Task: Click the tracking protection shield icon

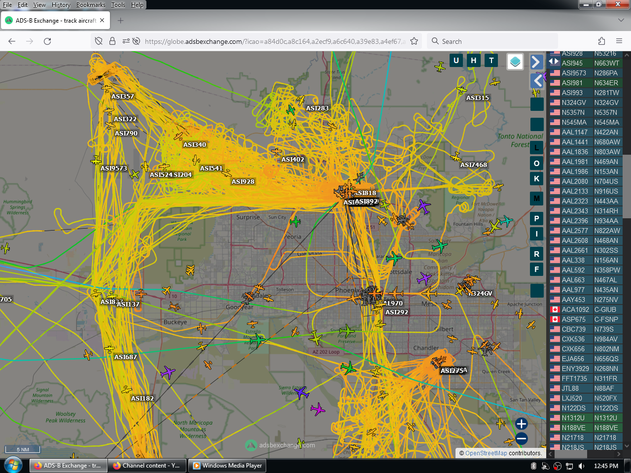Action: pos(99,41)
